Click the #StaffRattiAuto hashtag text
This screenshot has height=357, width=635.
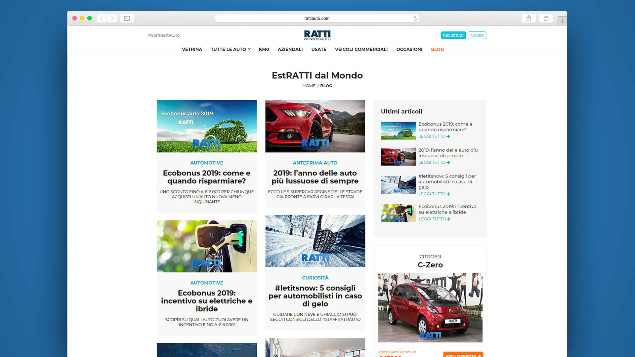[x=164, y=35]
